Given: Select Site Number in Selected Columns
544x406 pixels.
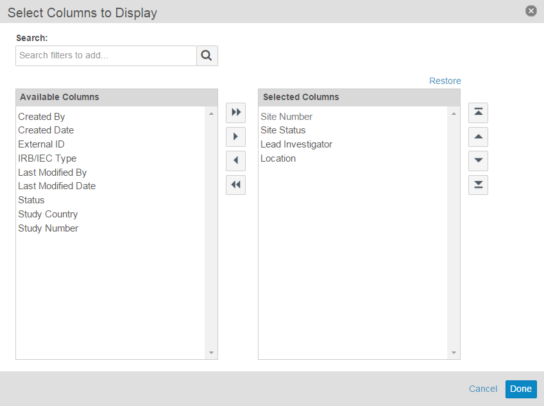Looking at the screenshot, I should coord(286,117).
